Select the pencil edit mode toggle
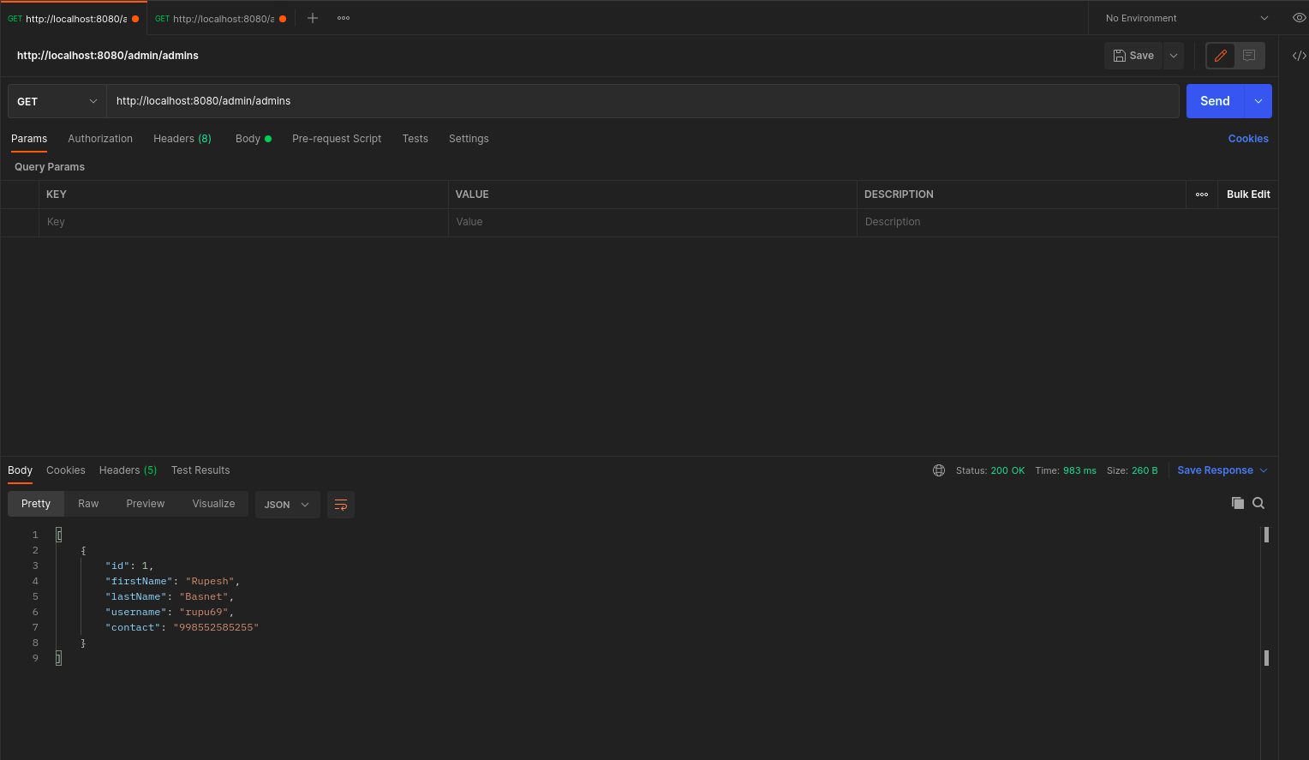 [1220, 55]
